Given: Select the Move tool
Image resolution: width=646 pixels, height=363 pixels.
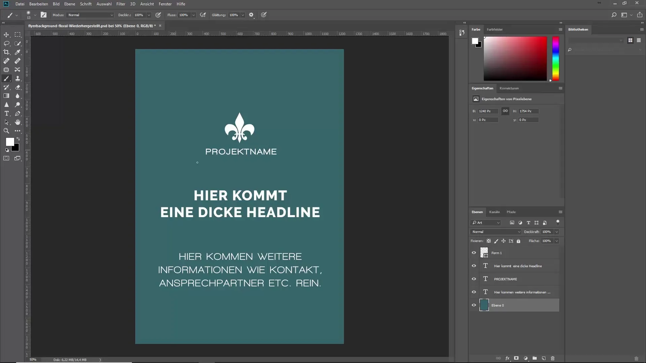Looking at the screenshot, I should (6, 35).
